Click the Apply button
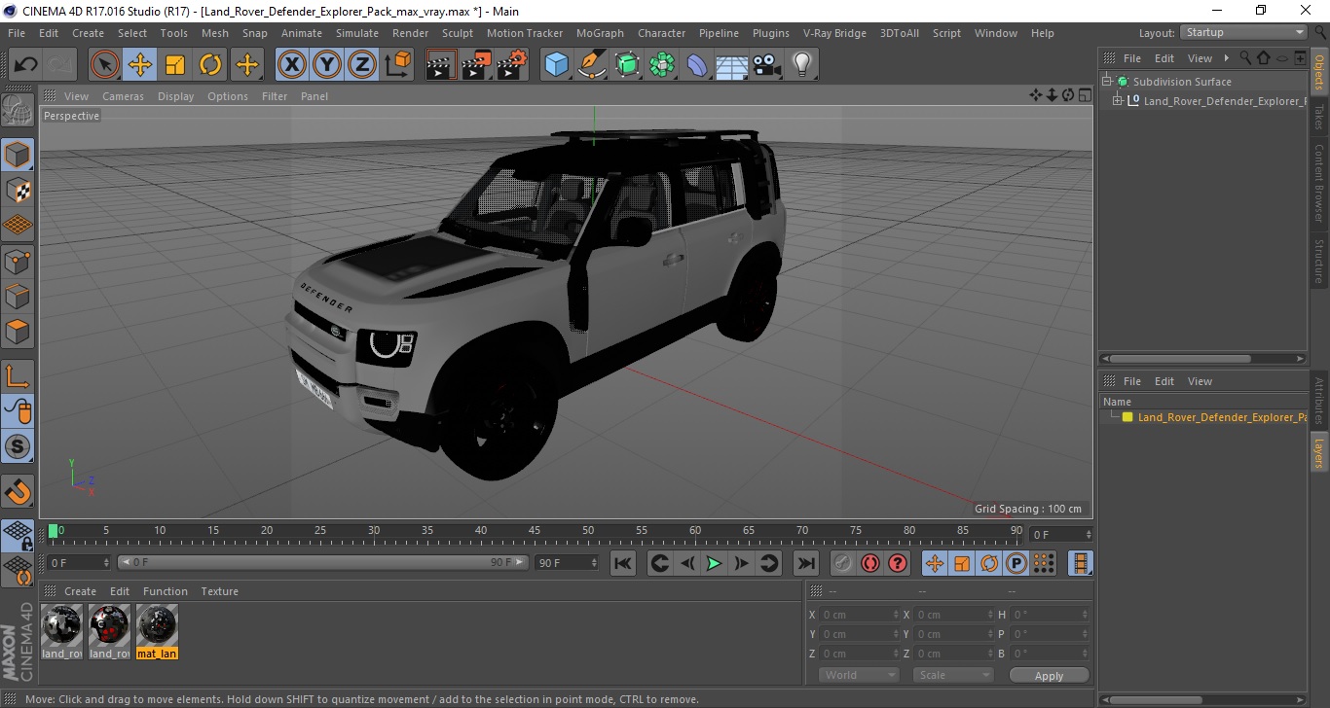 (x=1049, y=675)
